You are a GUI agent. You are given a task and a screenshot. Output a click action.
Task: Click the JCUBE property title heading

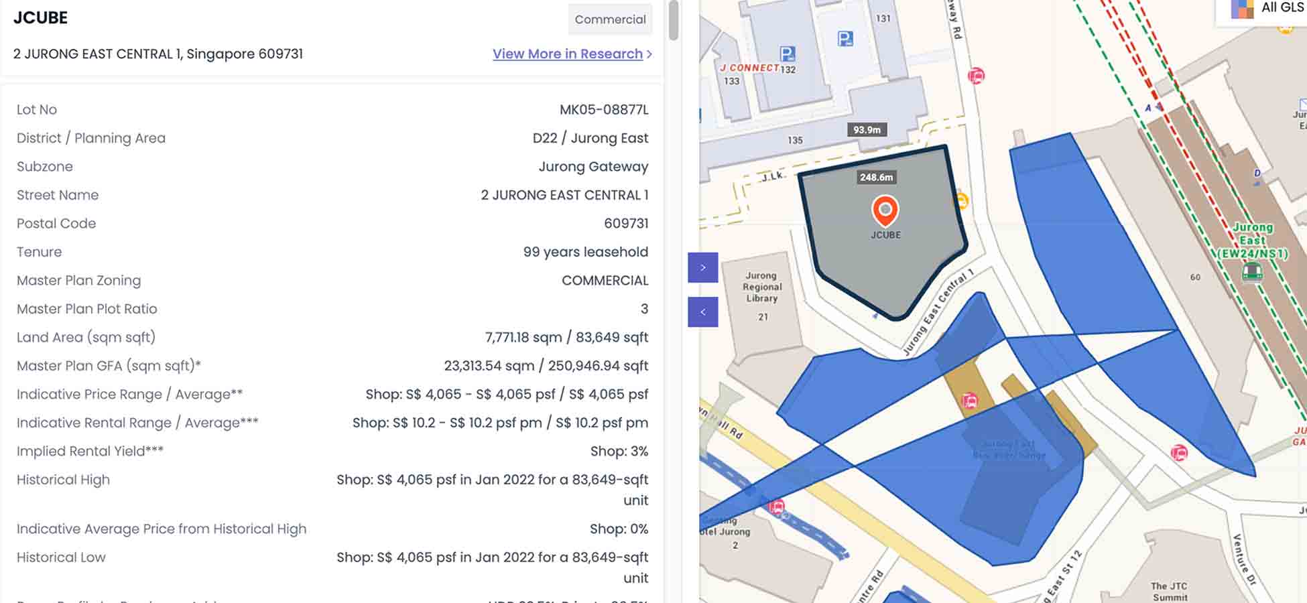pos(40,18)
